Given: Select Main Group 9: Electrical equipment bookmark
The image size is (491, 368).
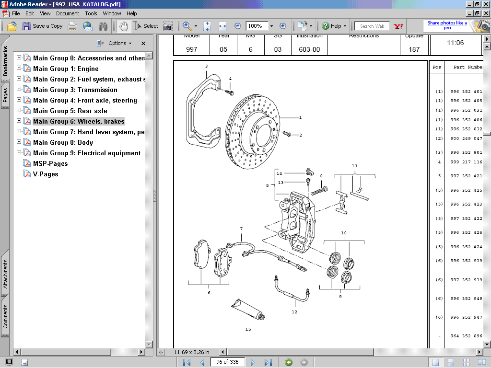Looking at the screenshot, I should 87,153.
